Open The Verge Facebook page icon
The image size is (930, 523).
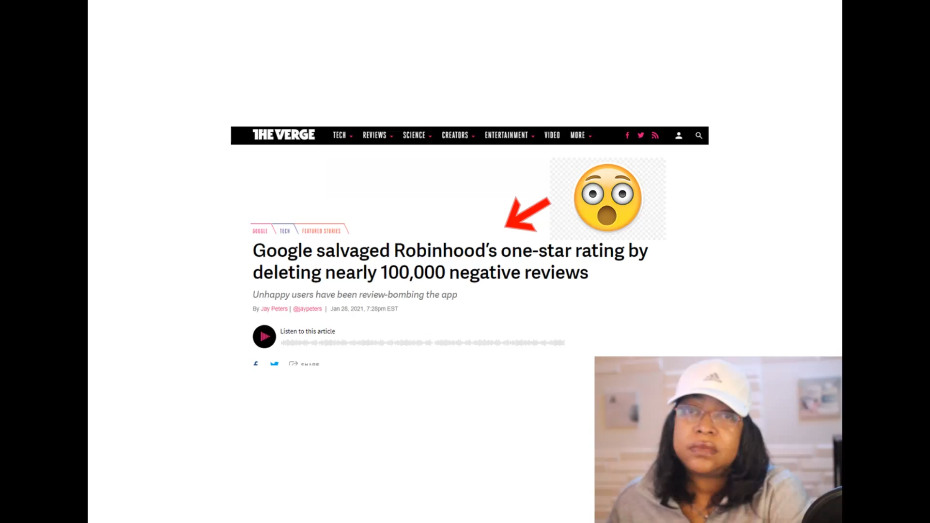[627, 136]
